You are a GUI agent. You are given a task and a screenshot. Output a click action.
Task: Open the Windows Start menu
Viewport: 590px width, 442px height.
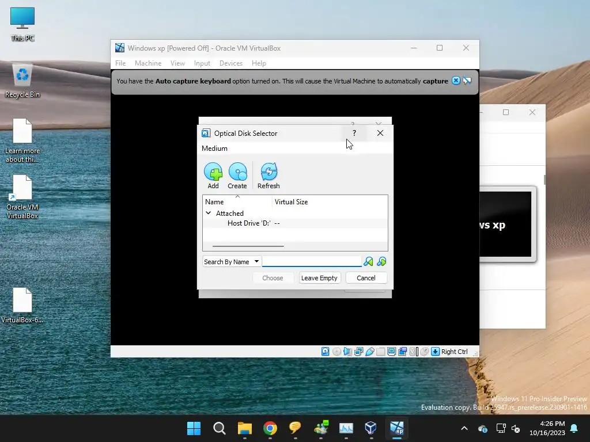point(194,428)
